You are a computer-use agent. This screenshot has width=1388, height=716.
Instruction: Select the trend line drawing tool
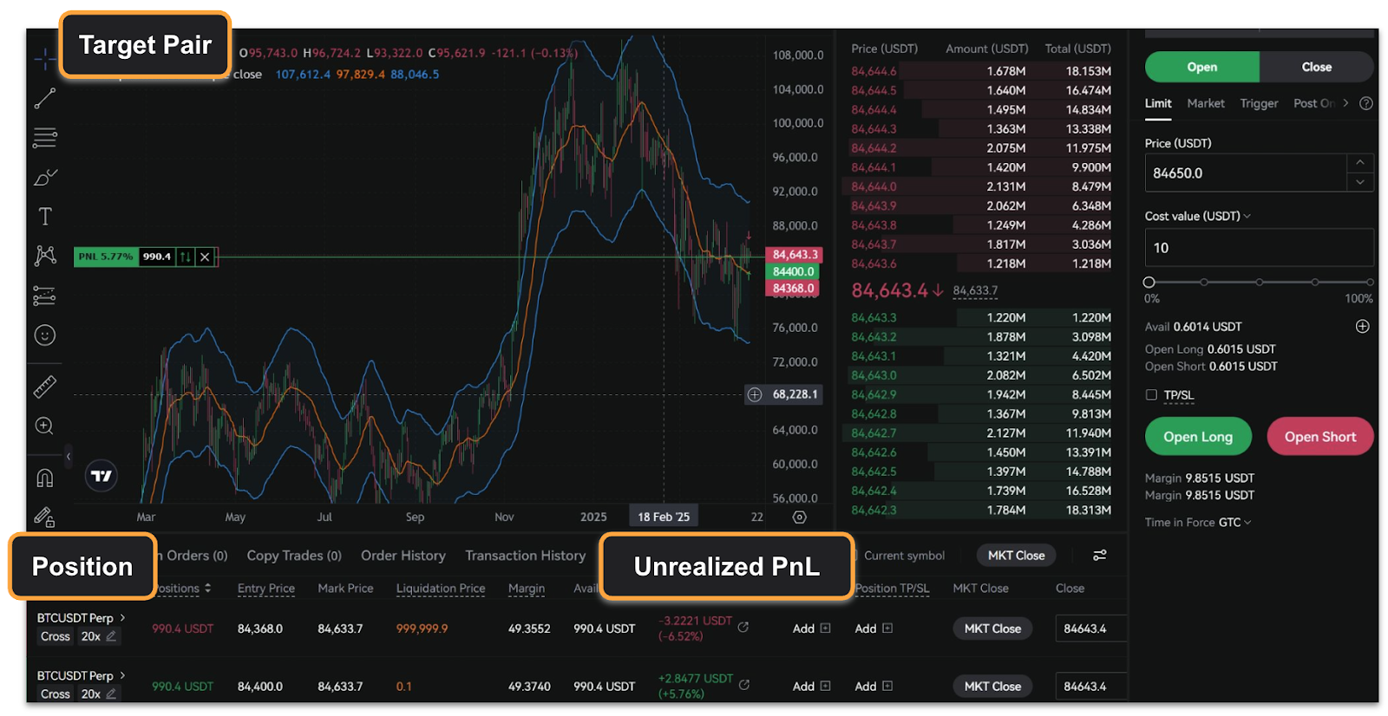[x=45, y=99]
